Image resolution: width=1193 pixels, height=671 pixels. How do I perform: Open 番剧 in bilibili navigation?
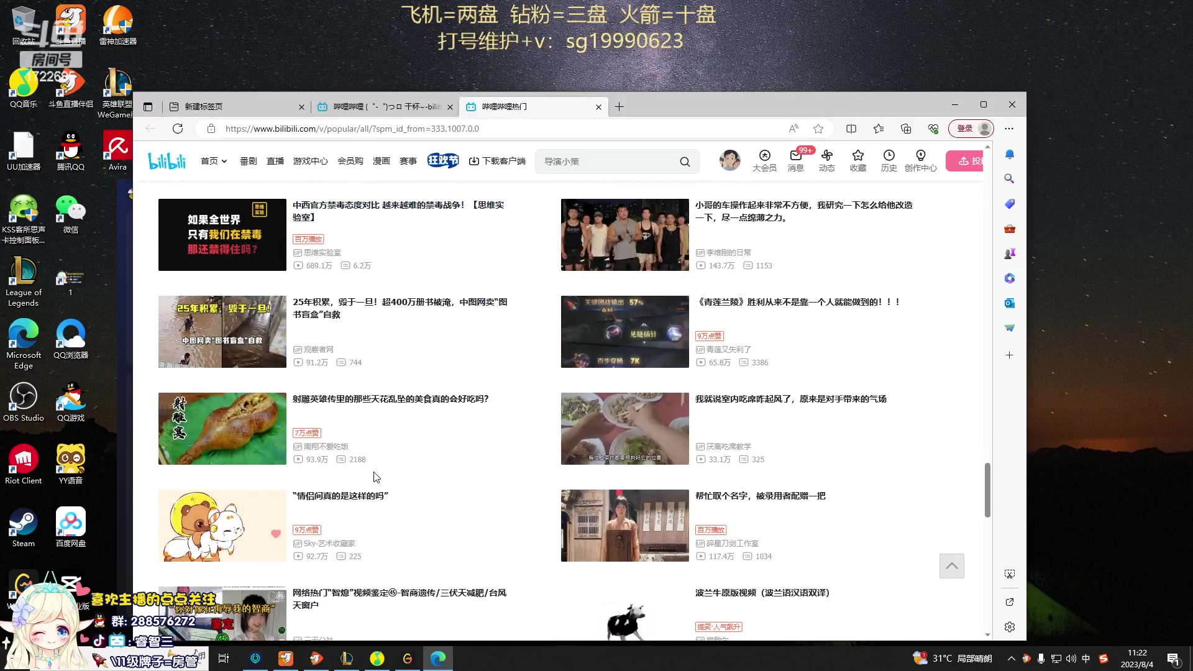pos(248,161)
